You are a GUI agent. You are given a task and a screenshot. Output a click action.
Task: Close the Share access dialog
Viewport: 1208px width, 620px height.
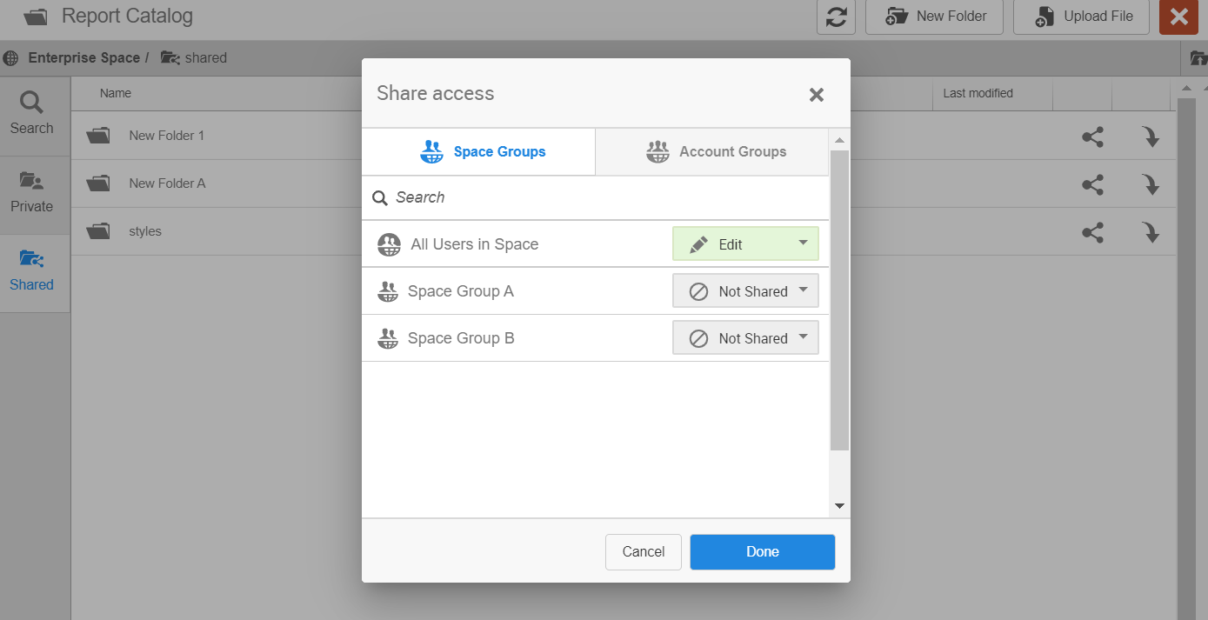coord(816,95)
